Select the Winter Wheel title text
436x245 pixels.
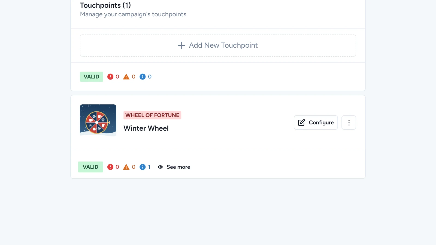[146, 128]
